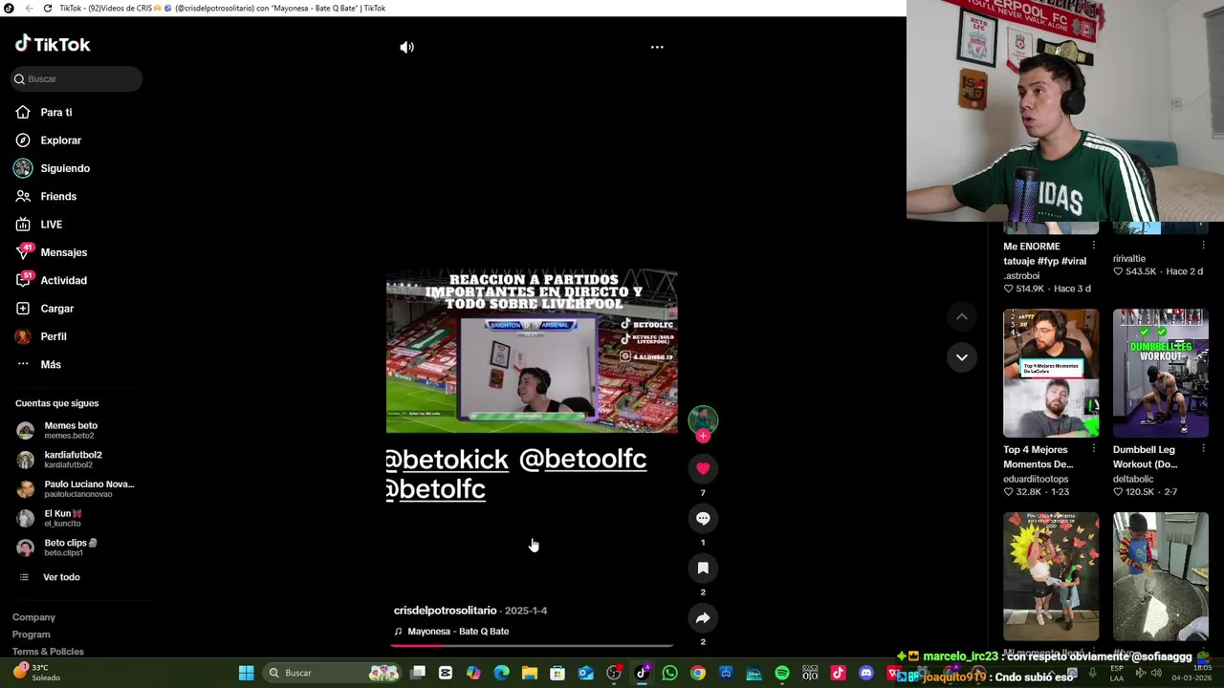The image size is (1224, 688).
Task: Click eduardiitootops creator name
Action: (1036, 479)
